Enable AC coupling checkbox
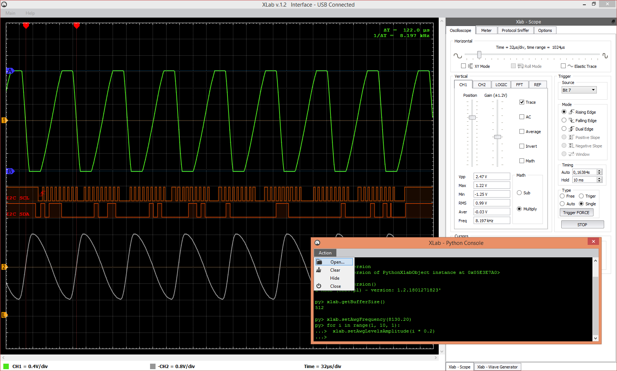617x371 pixels. point(522,117)
